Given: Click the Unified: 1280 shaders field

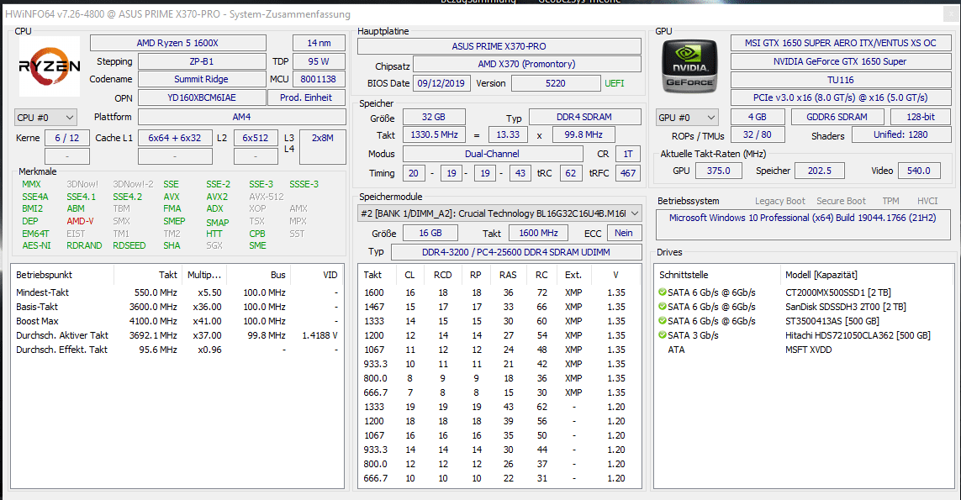Looking at the screenshot, I should tap(900, 134).
